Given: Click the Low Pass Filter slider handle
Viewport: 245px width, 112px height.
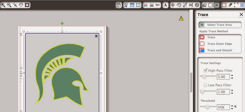Looking at the screenshot, I should tap(202, 92).
